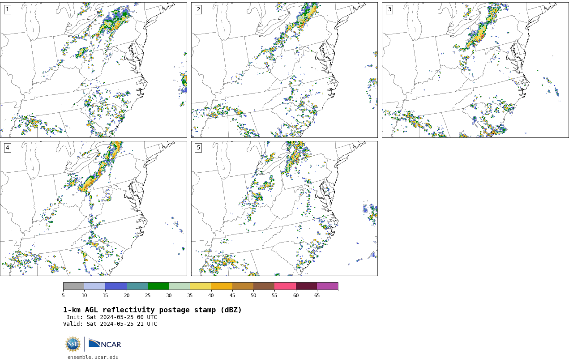Click the ensemble.ucar.edu text
The width and height of the screenshot is (573, 362).
93,358
